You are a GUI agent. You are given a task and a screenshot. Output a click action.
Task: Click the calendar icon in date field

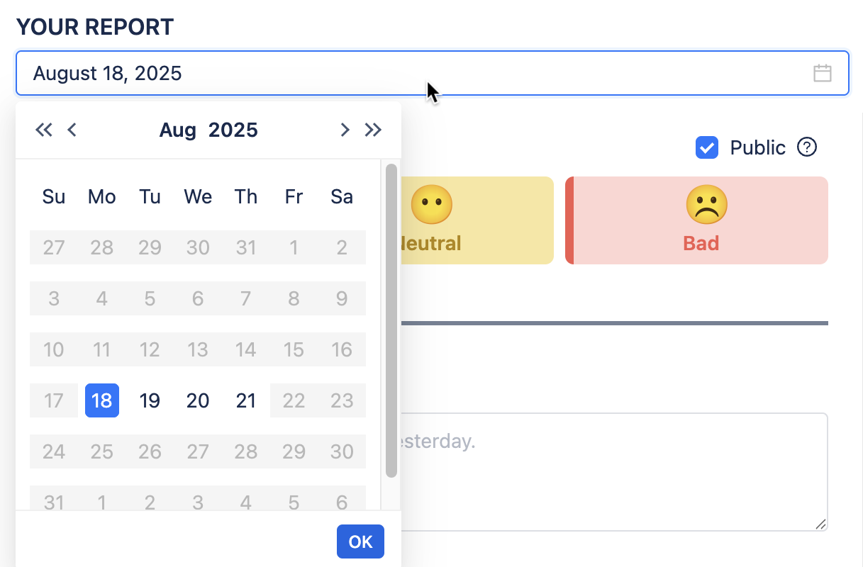(822, 73)
